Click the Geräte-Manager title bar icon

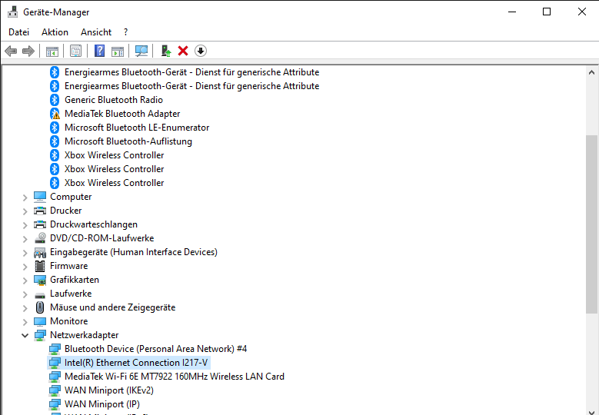coord(12,12)
